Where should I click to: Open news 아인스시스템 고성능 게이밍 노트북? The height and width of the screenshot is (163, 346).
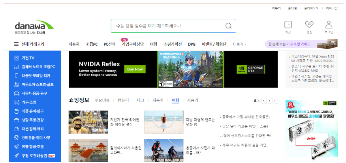[x=313, y=79]
